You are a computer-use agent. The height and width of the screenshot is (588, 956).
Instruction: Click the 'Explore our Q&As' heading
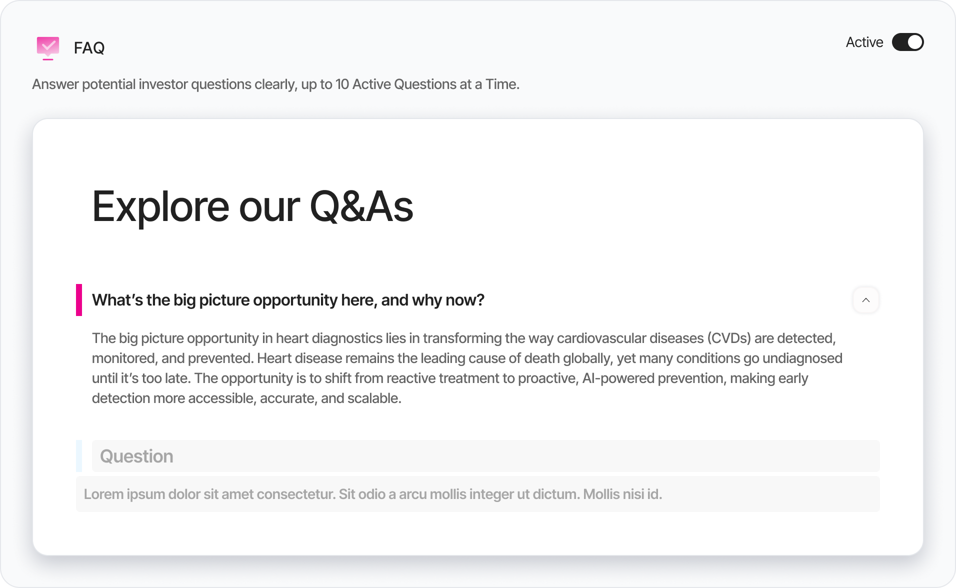point(252,206)
